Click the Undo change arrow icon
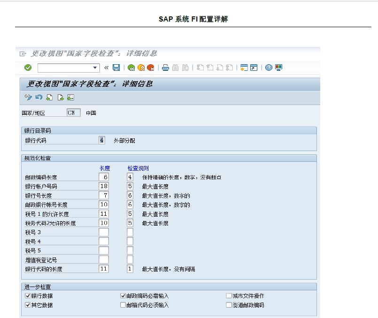Viewport: 378px width, 318px height. click(x=39, y=97)
